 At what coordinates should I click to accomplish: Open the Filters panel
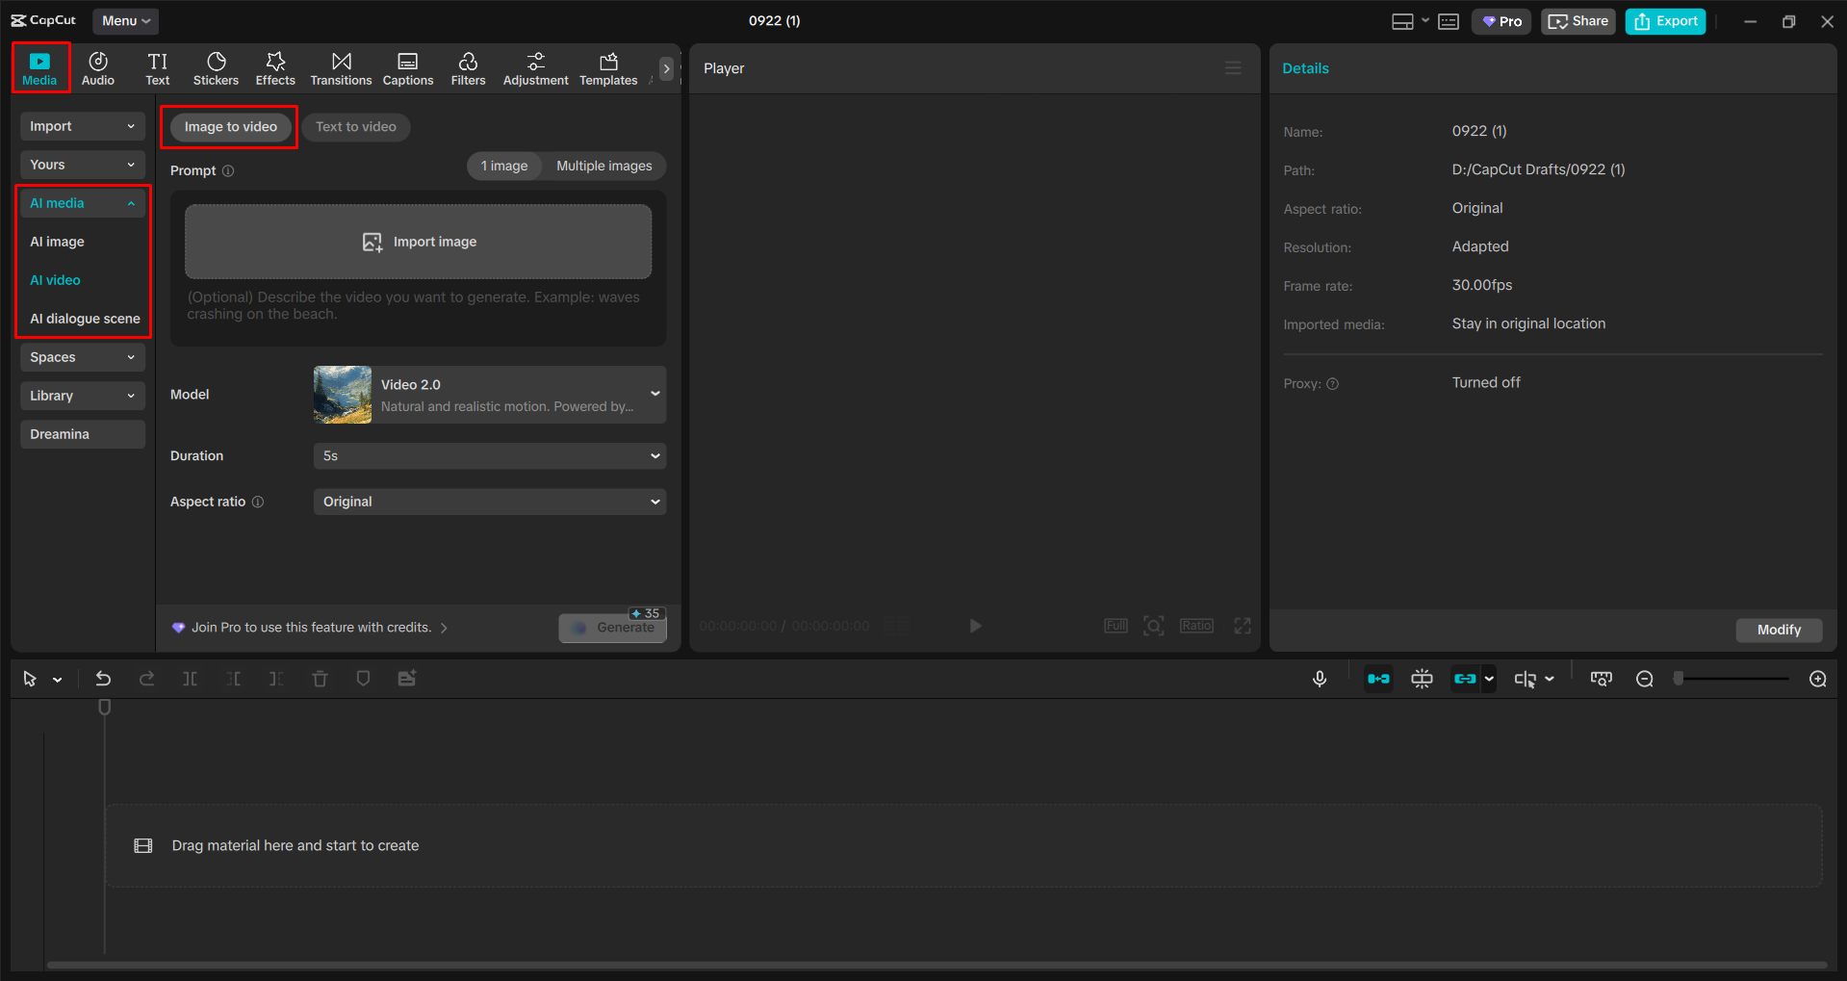[x=468, y=67]
